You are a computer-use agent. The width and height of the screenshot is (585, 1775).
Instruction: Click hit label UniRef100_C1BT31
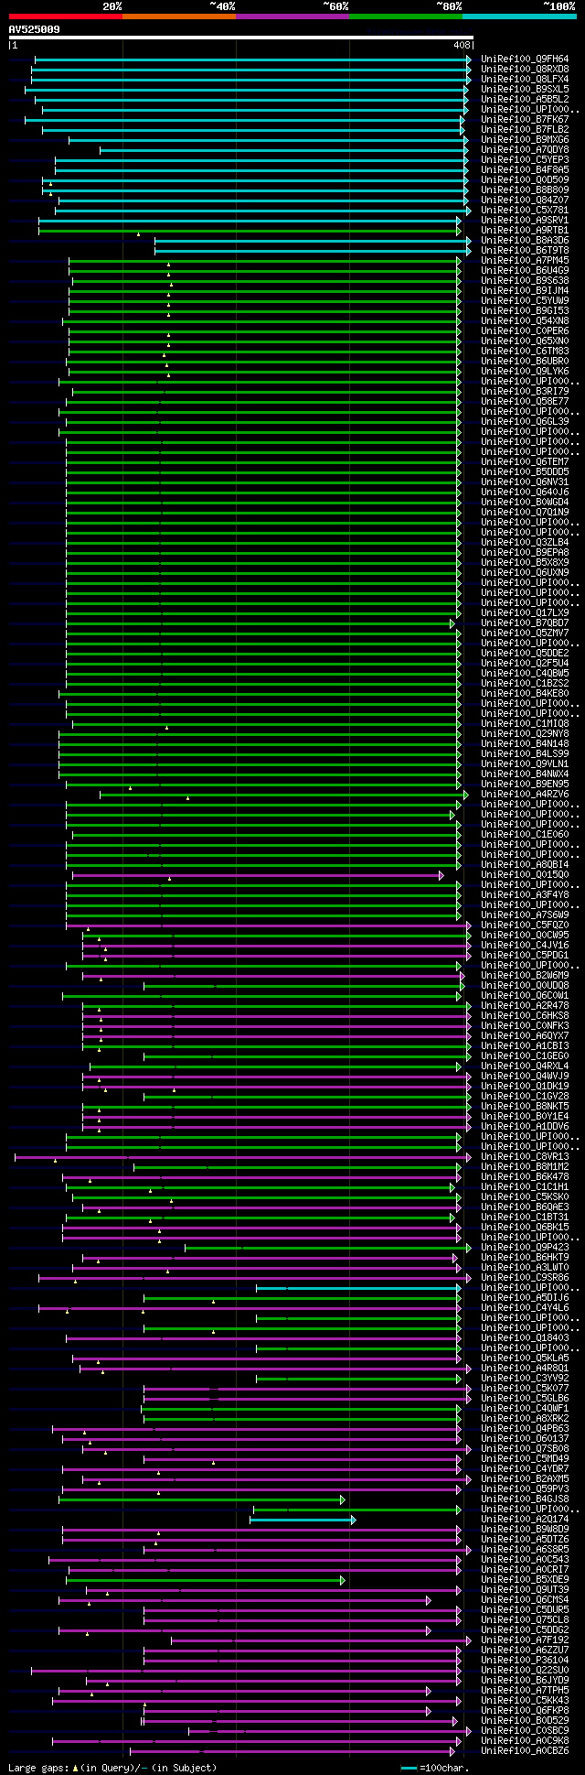click(525, 1218)
